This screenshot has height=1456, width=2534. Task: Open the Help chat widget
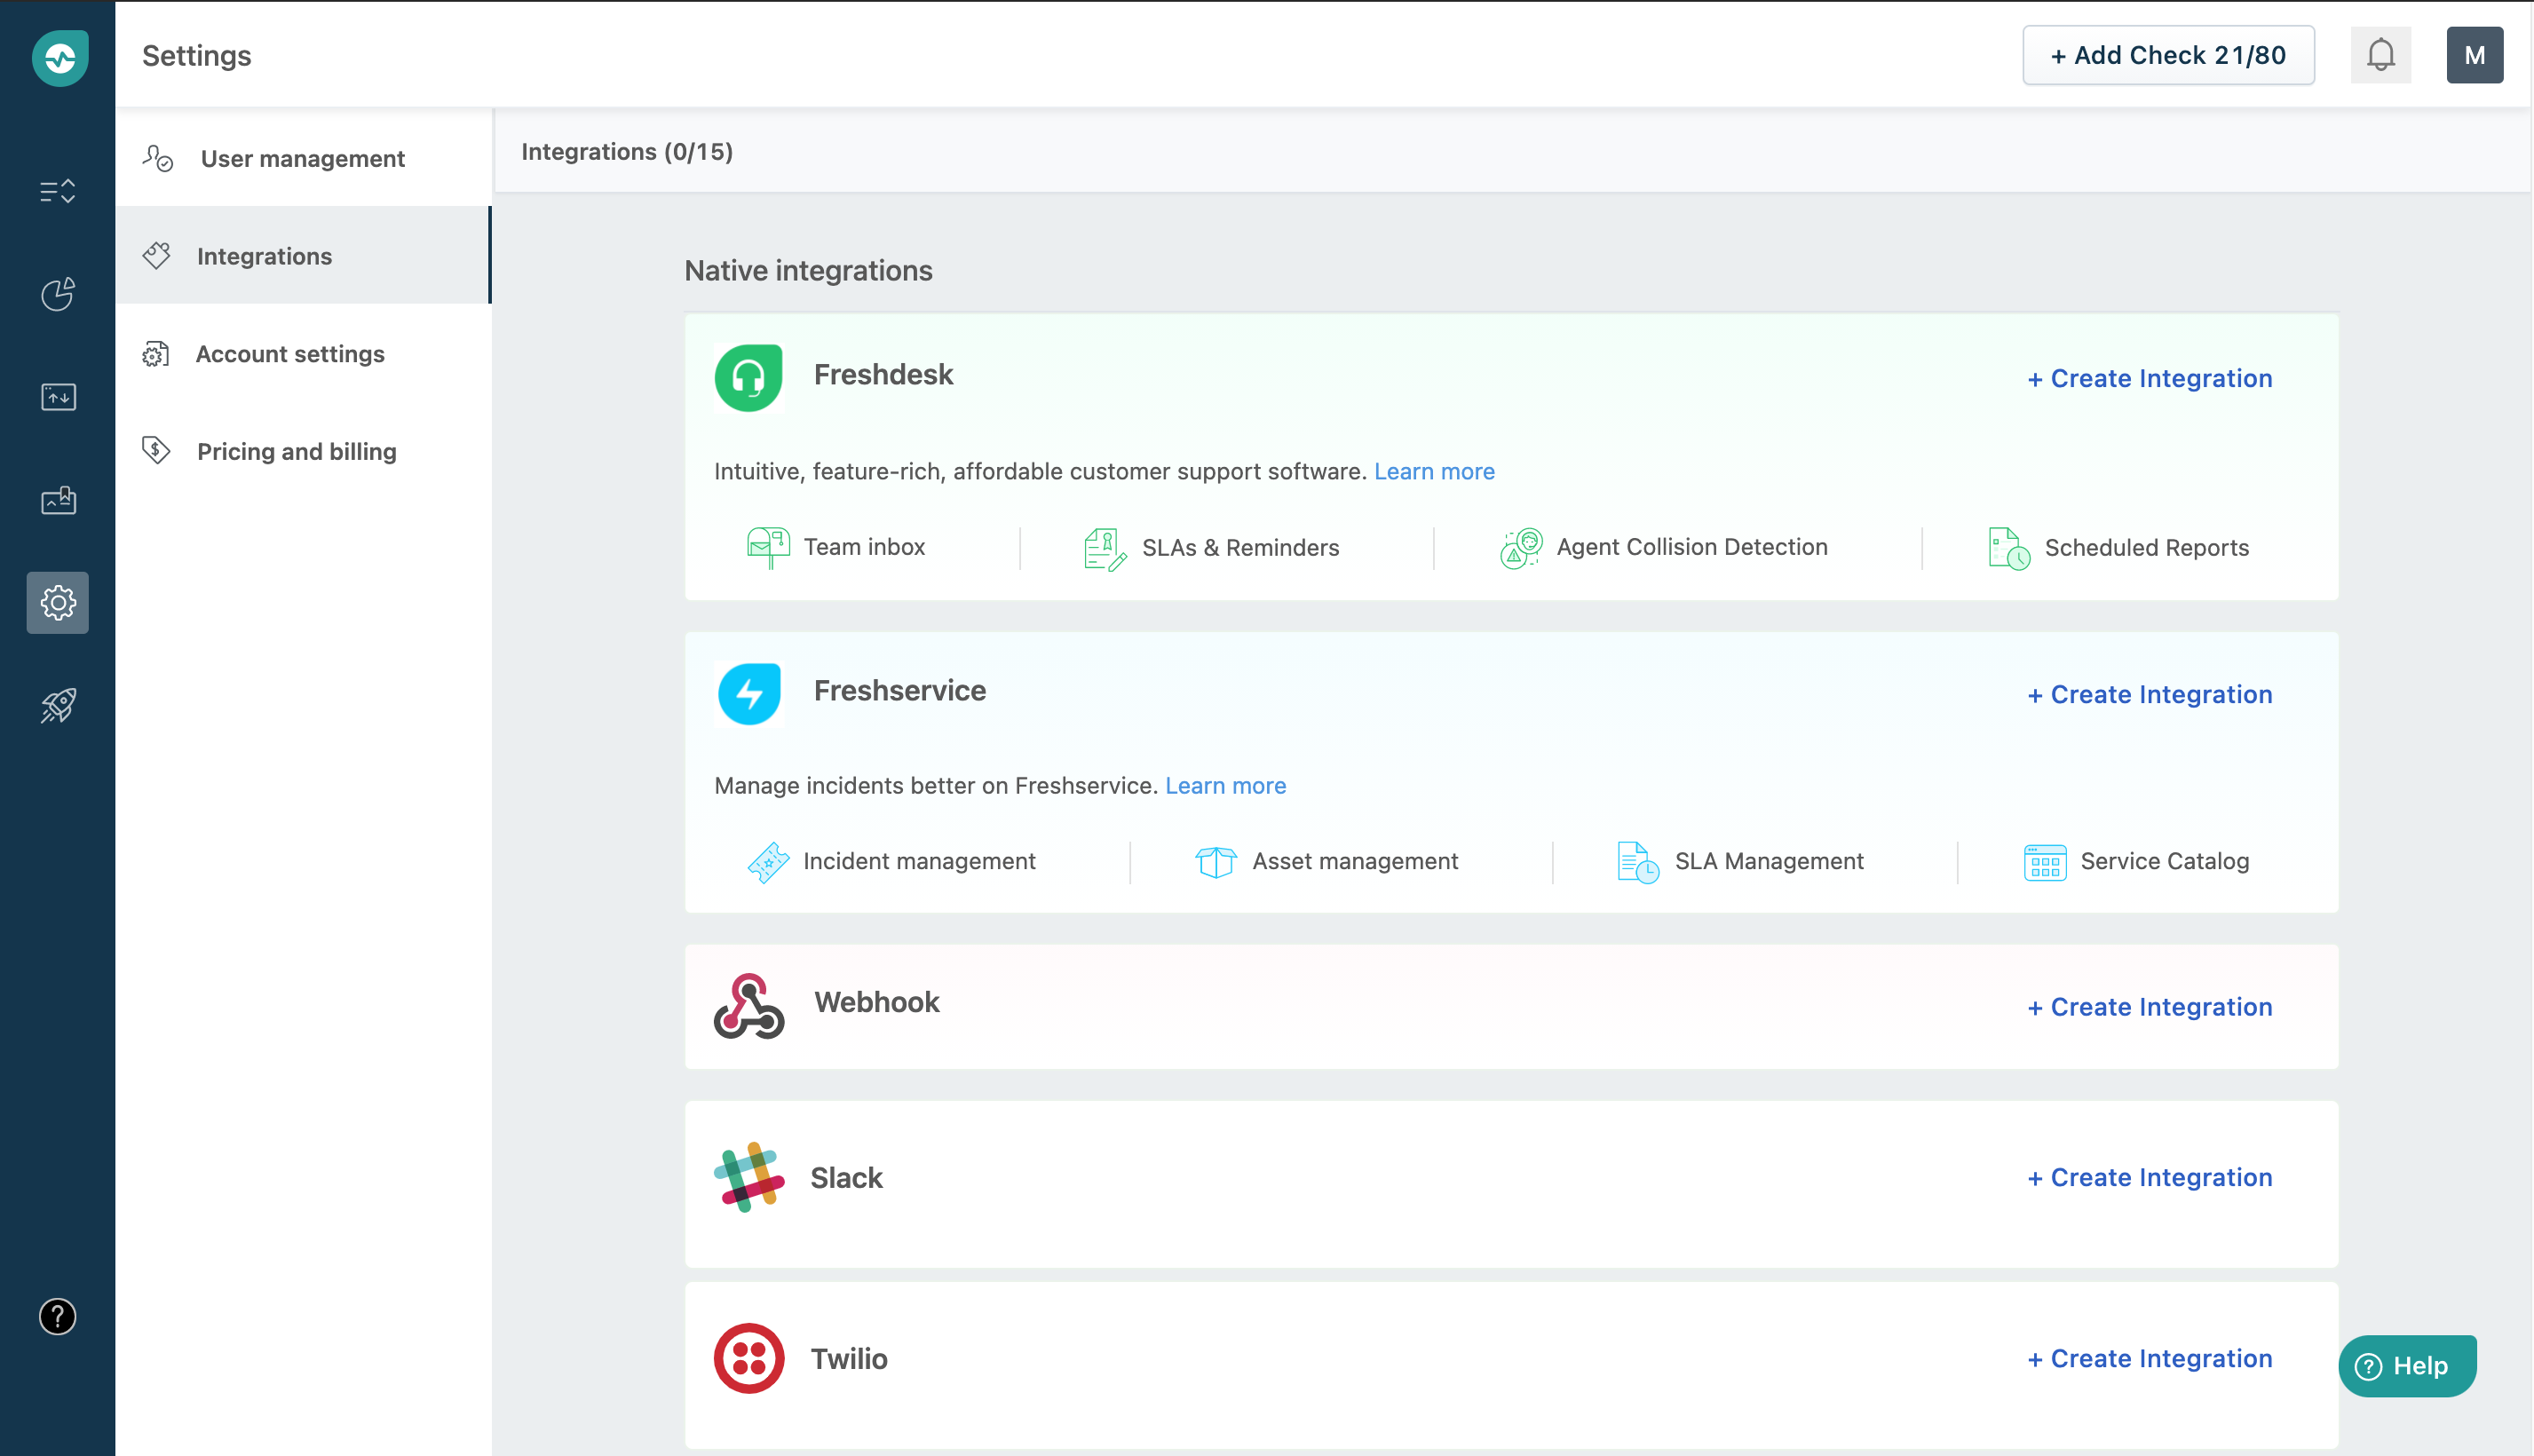pyautogui.click(x=2406, y=1365)
